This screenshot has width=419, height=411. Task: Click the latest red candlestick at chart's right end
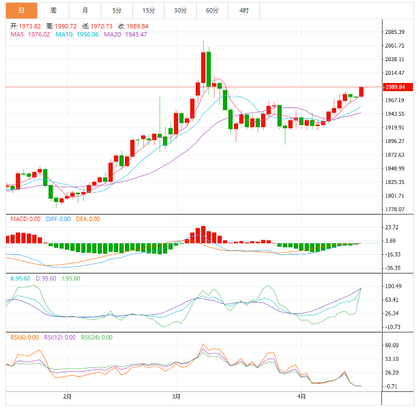[x=361, y=92]
